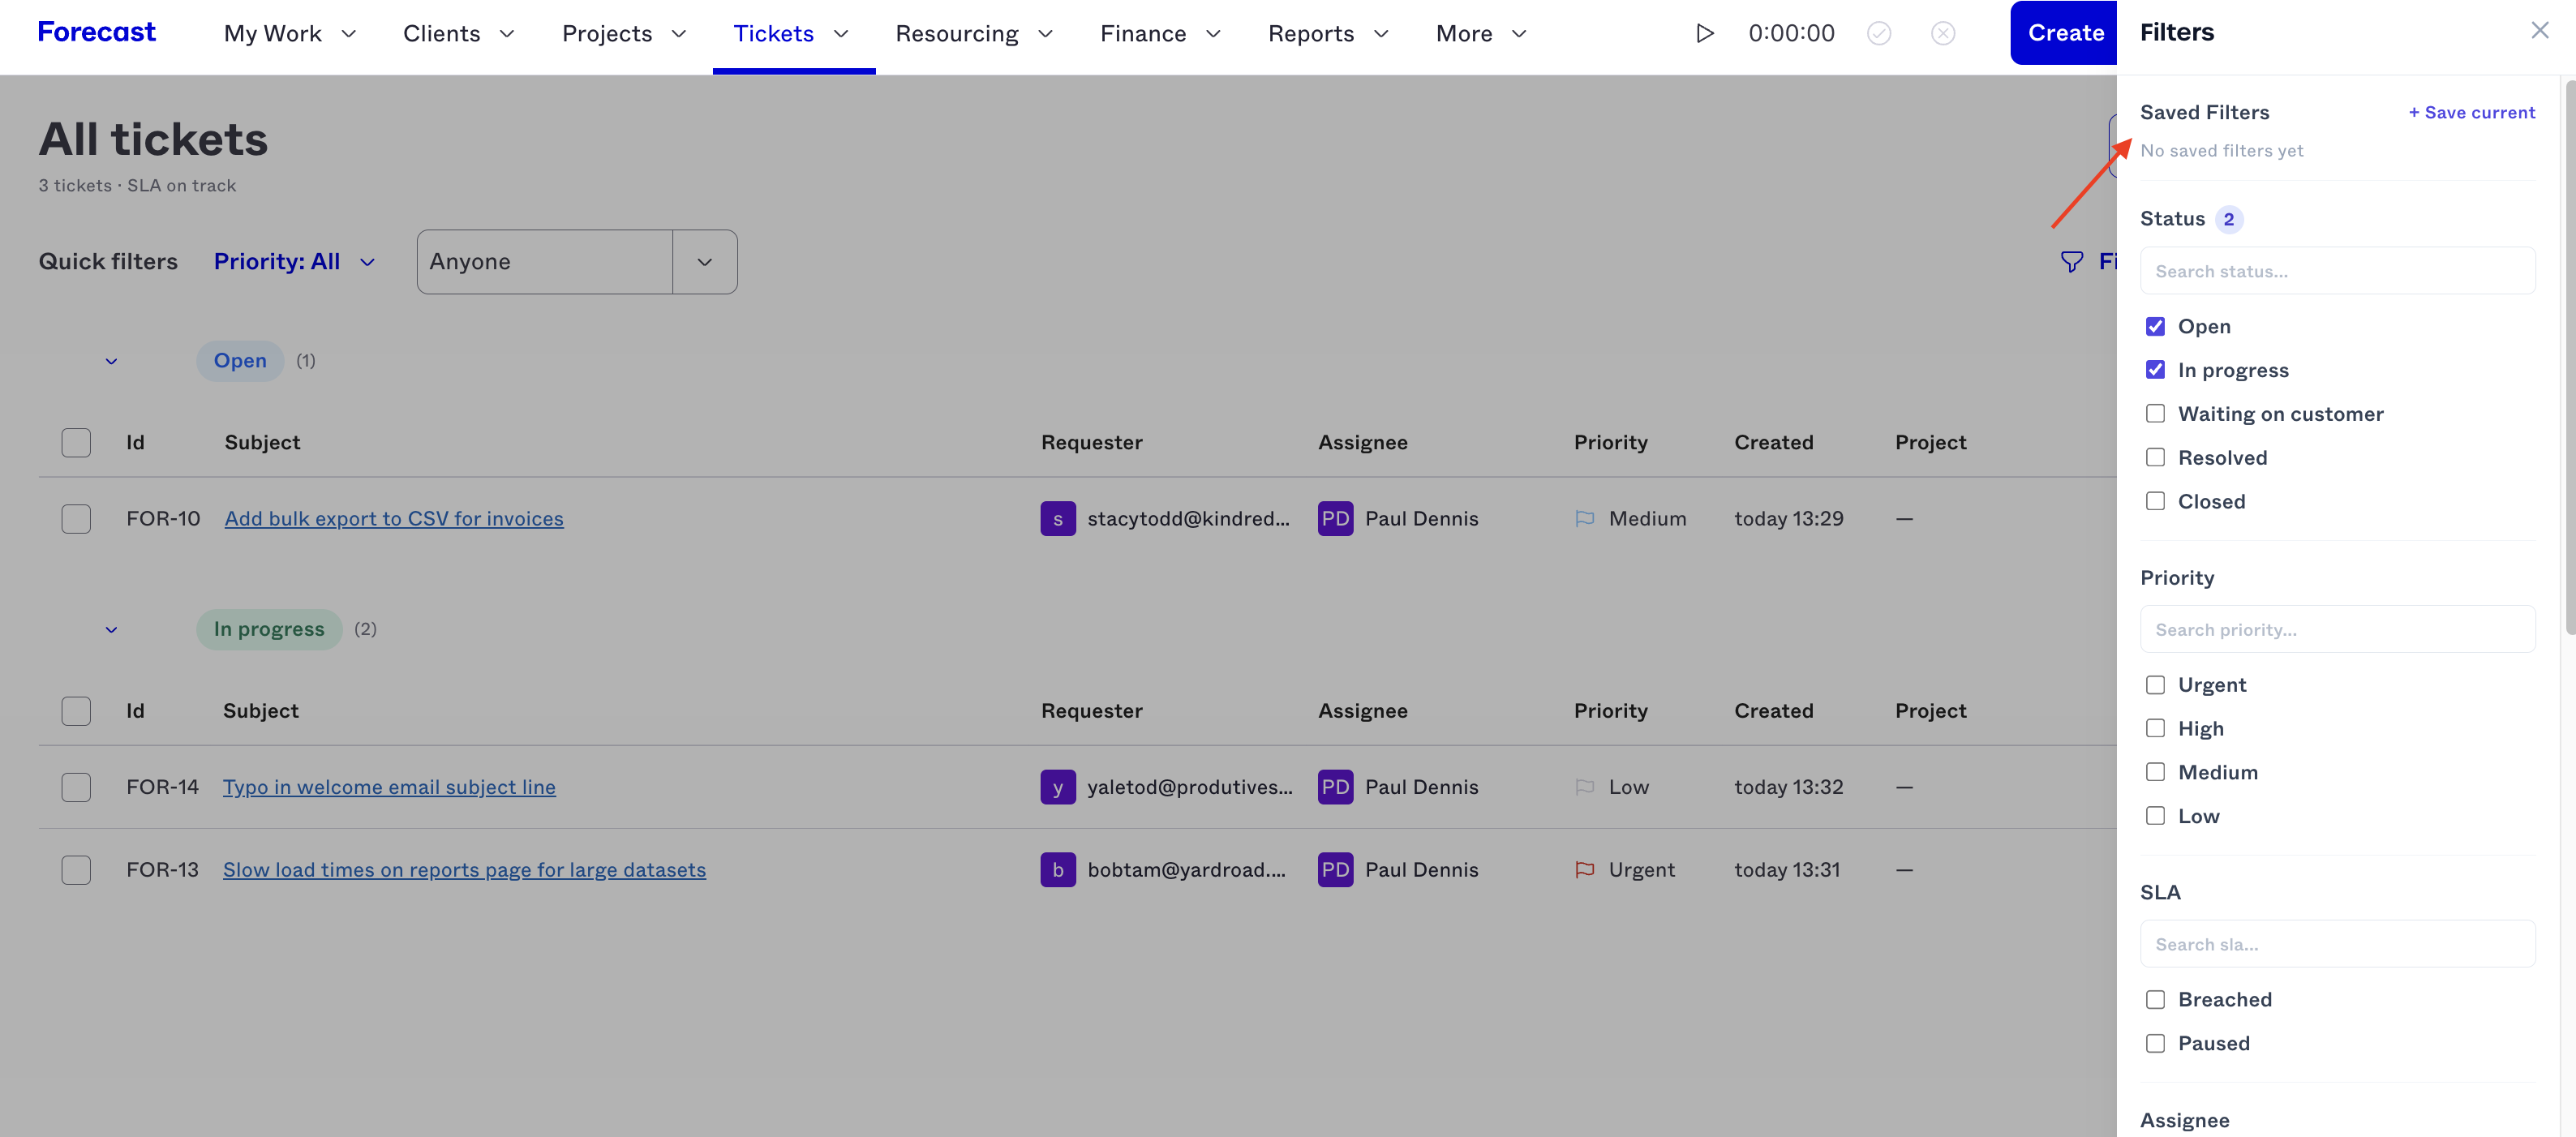The height and width of the screenshot is (1137, 2576).
Task: Click the Create button
Action: pos(2064,33)
